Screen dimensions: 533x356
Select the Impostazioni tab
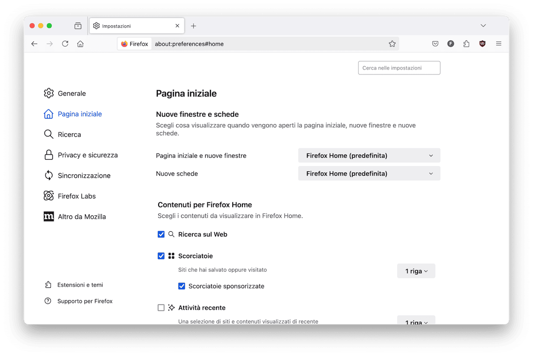pos(137,26)
